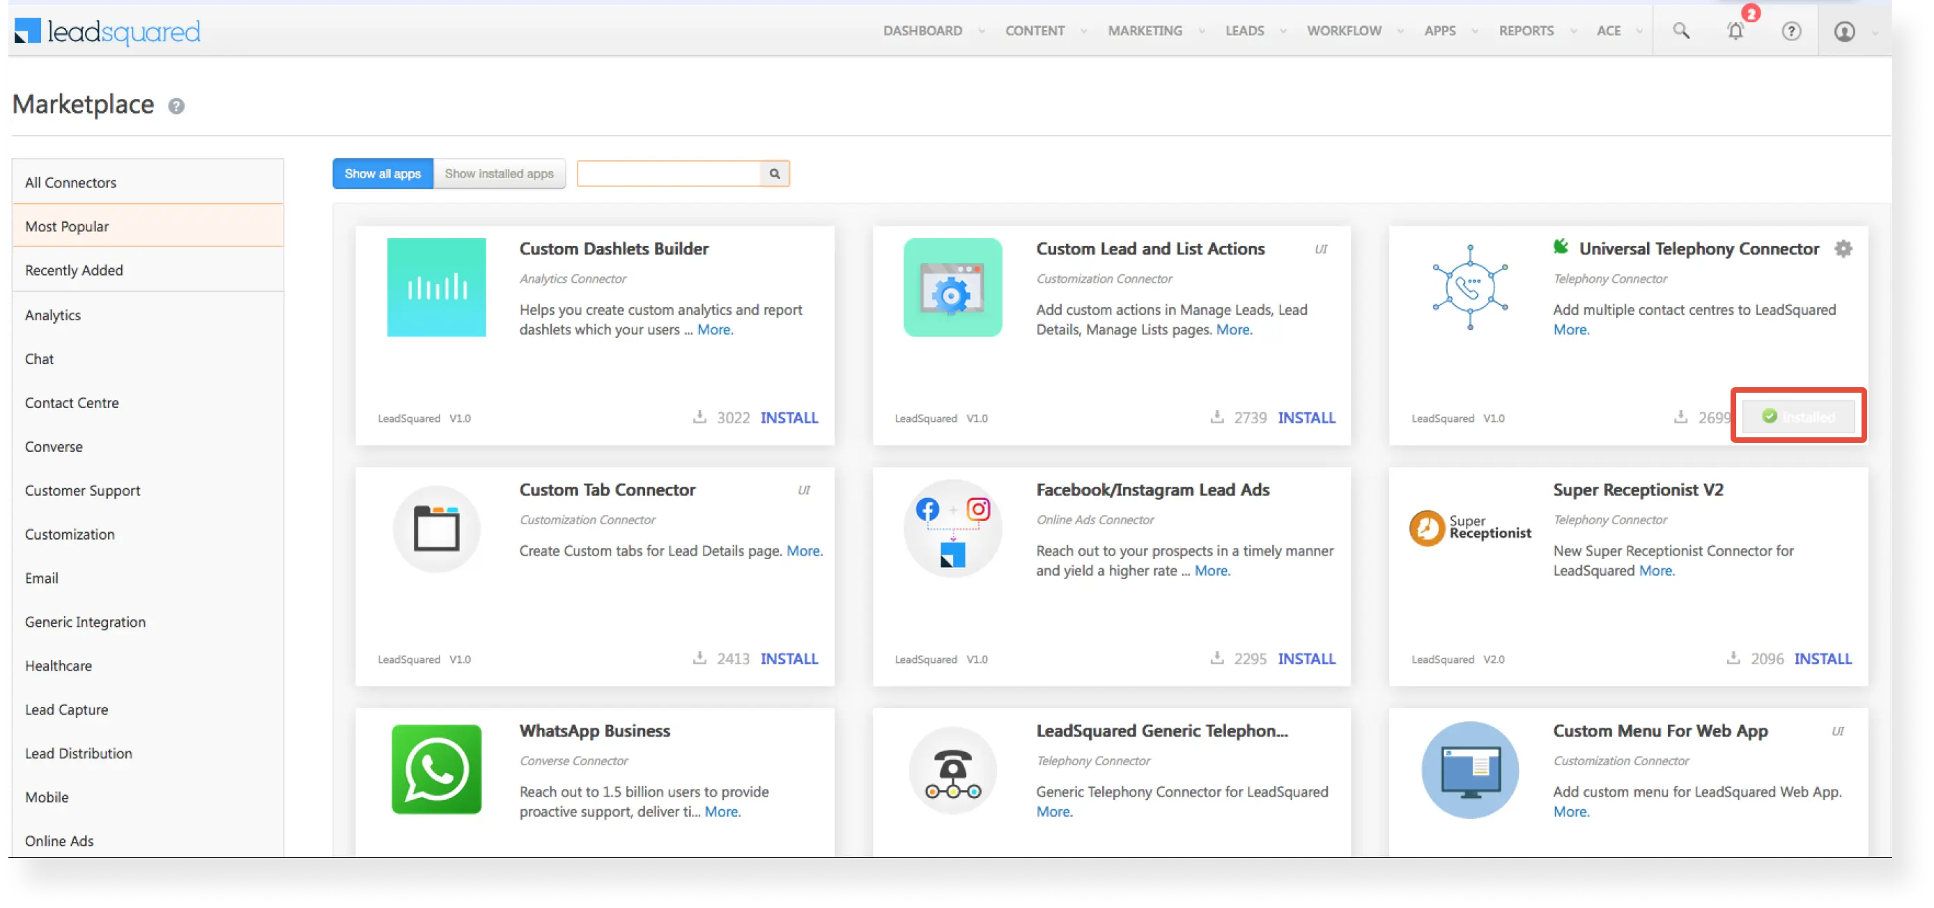Image resolution: width=1934 pixels, height=908 pixels.
Task: Click Installed button on Universal Telephony Connector
Action: point(1798,416)
